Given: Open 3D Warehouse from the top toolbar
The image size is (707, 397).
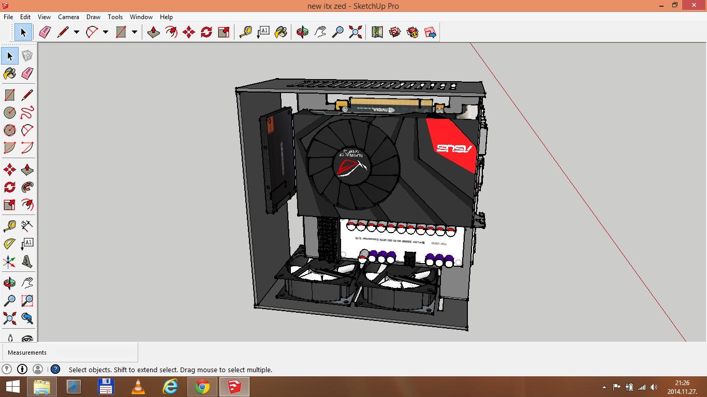Looking at the screenshot, I should [x=395, y=33].
